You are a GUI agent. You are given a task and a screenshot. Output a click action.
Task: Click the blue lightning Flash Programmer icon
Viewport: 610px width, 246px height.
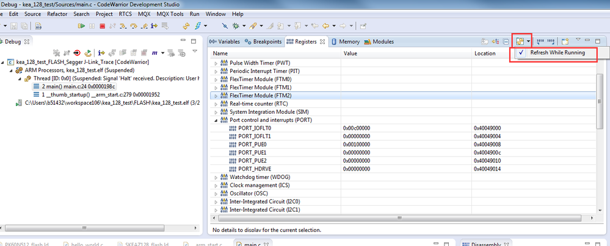[x=197, y=26]
